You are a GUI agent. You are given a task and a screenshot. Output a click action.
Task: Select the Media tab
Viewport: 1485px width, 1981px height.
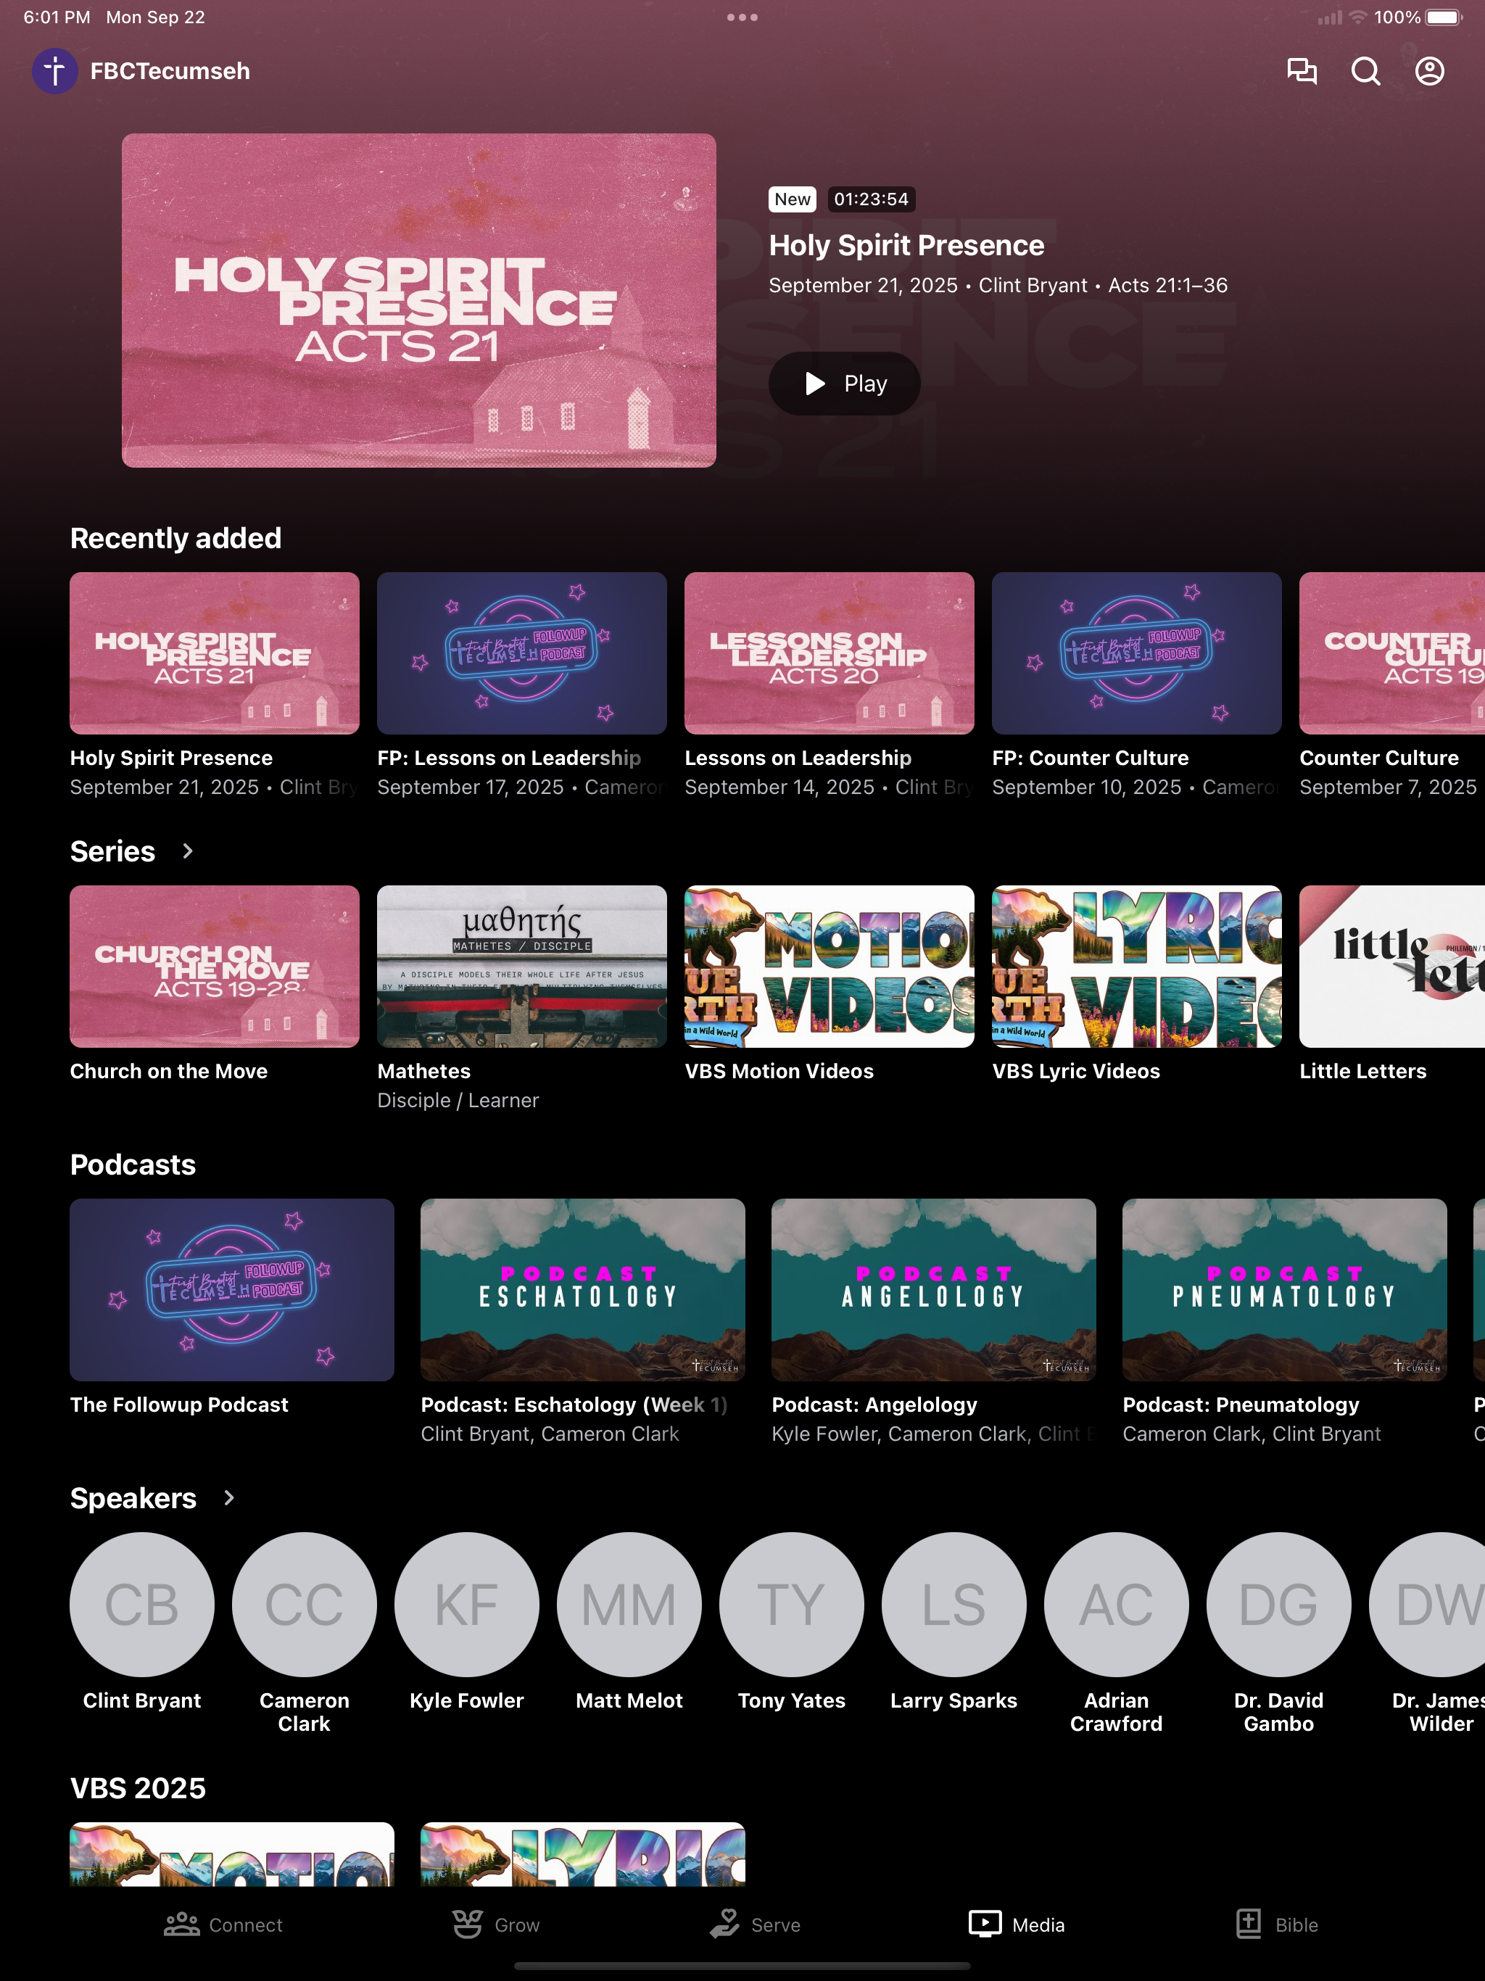click(x=1017, y=1924)
